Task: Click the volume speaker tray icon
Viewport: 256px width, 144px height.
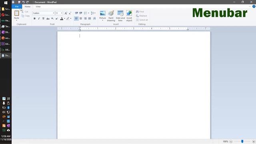Action: pyautogui.click(x=4, y=112)
